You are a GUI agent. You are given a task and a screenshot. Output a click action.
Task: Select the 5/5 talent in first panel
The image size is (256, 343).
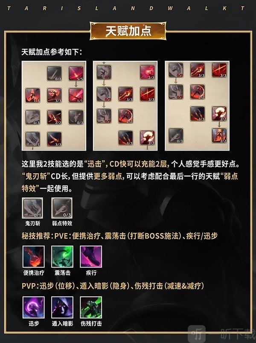pos(76,74)
